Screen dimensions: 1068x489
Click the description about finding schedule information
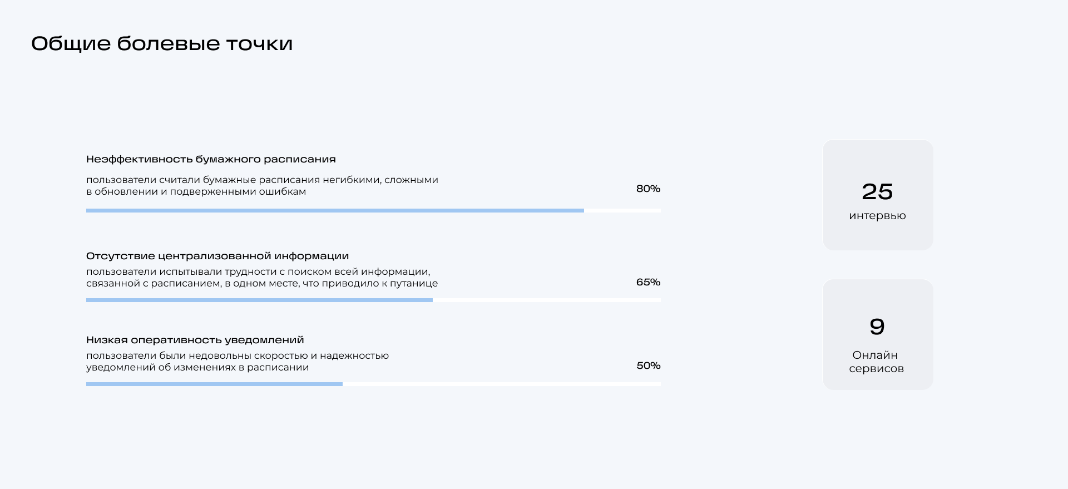(x=262, y=278)
